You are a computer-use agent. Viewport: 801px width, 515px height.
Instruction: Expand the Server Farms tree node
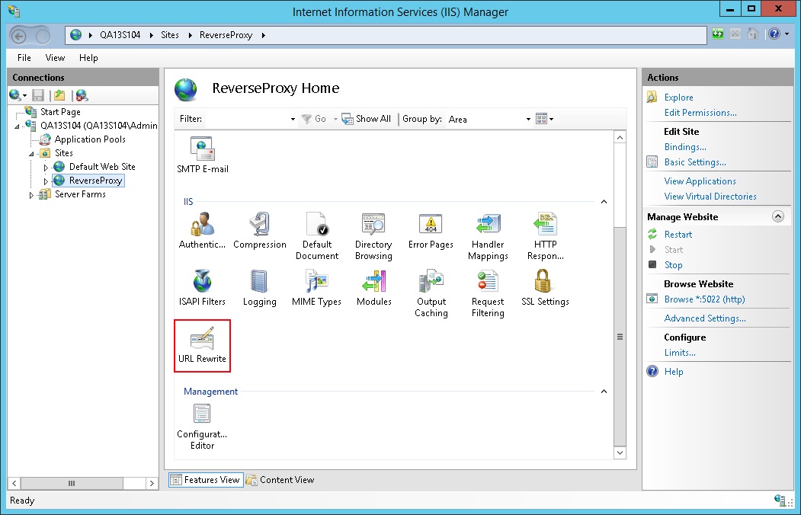tap(31, 195)
